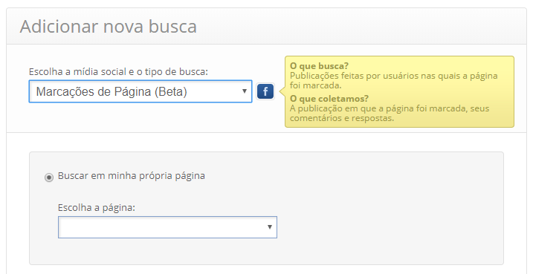The width and height of the screenshot is (533, 274).
Task: Click the yellow tooltip's pointer arrow
Action: click(x=282, y=91)
